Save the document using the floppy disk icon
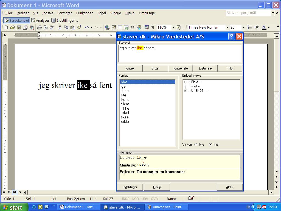The height and width of the screenshot is (211, 281). click(x=19, y=27)
